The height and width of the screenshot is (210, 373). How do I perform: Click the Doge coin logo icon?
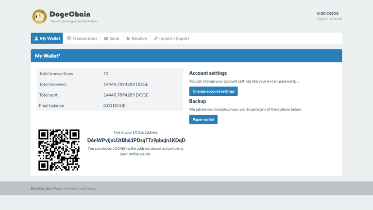[x=39, y=17]
